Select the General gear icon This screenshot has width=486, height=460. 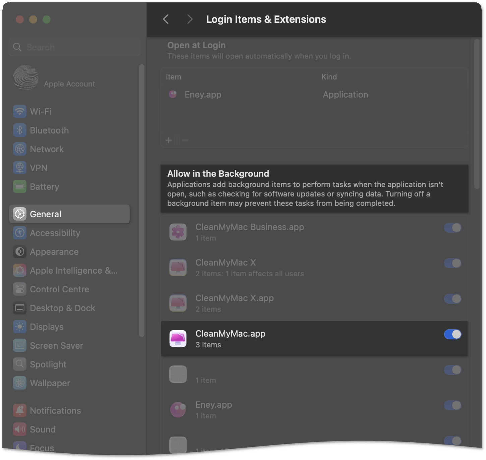(x=20, y=214)
